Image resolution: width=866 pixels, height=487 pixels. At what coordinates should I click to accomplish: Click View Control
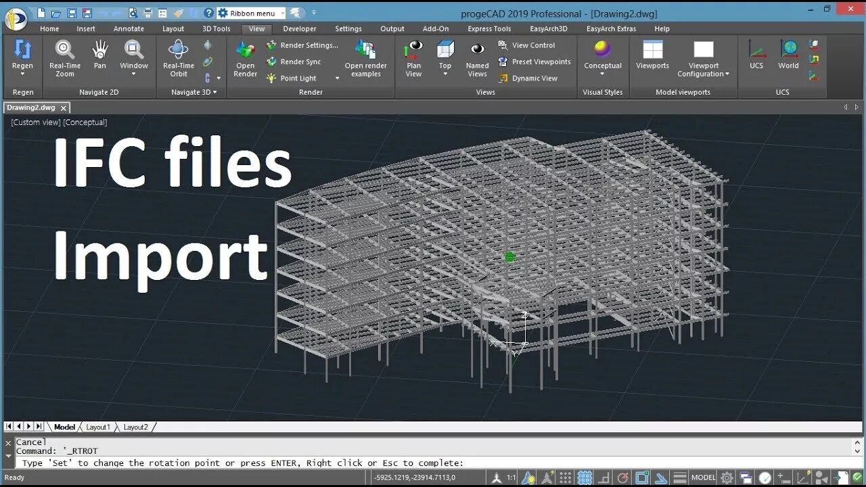(x=526, y=45)
